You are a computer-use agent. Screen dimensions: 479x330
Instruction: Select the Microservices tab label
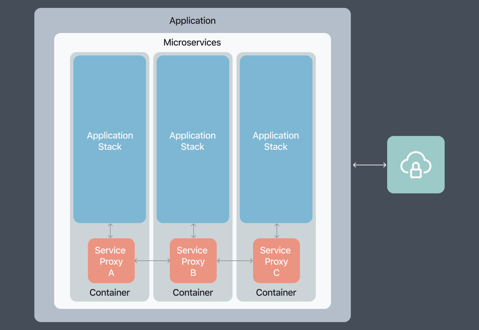coord(192,42)
